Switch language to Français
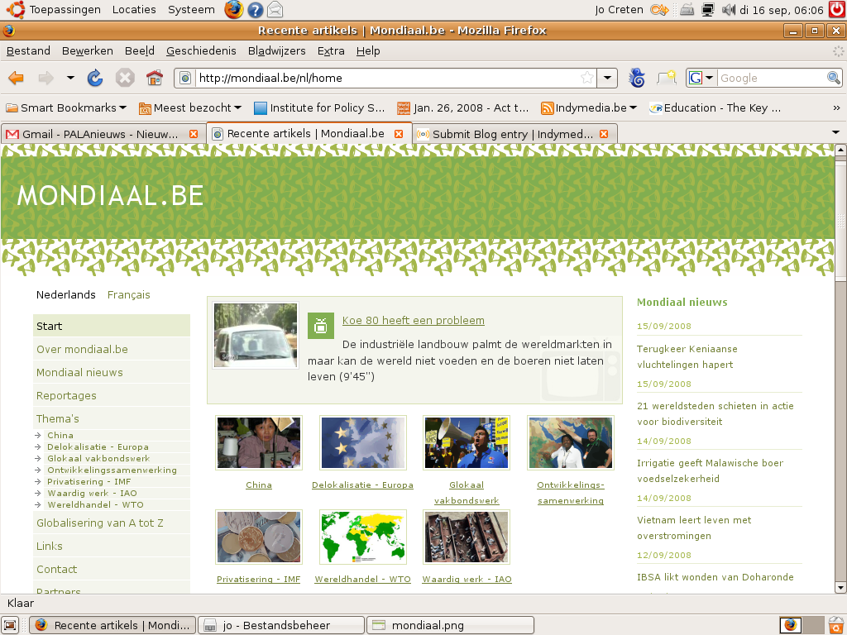Viewport: 847px width, 635px height. [x=128, y=295]
